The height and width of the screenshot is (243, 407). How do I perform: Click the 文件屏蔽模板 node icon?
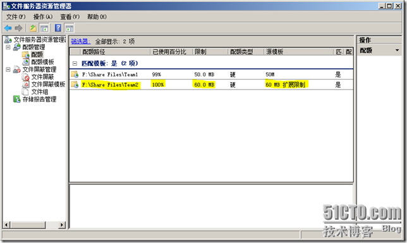pyautogui.click(x=26, y=85)
